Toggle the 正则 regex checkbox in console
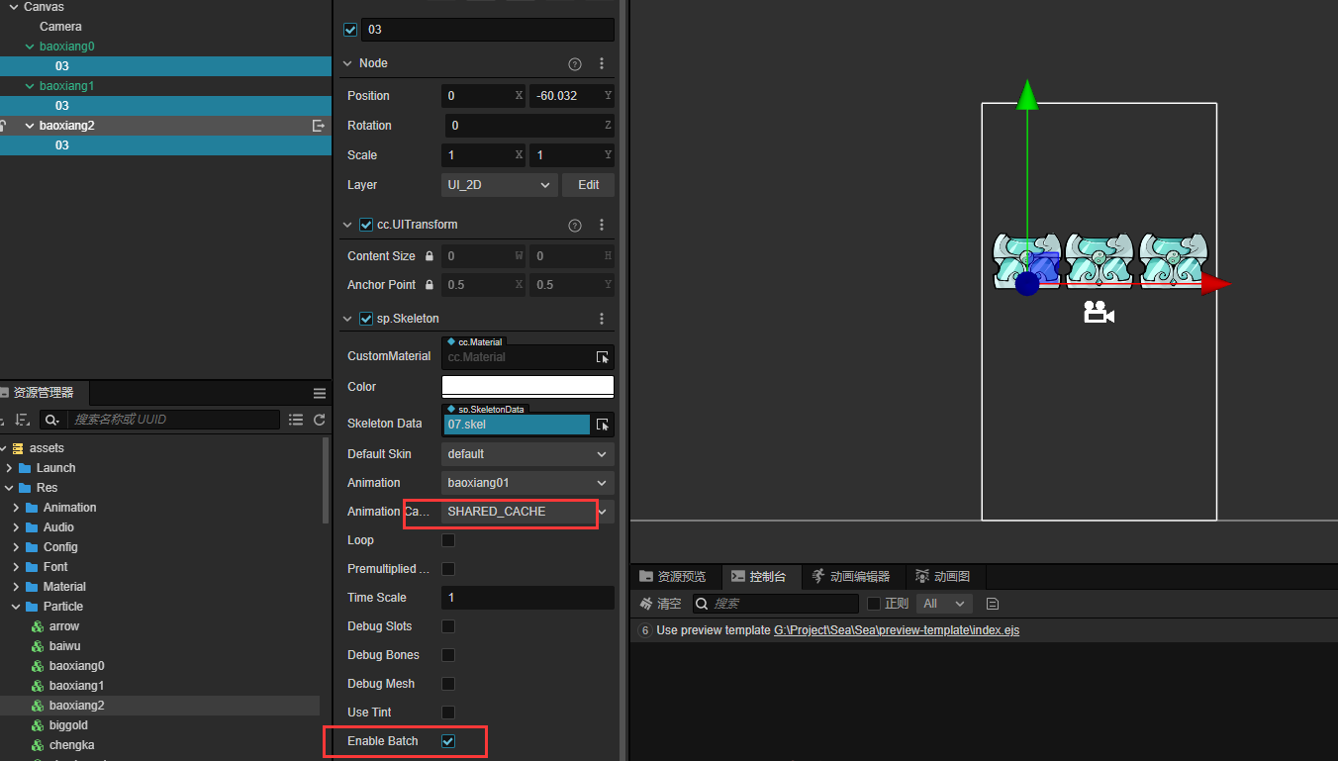Viewport: 1338px width, 761px height. [874, 604]
